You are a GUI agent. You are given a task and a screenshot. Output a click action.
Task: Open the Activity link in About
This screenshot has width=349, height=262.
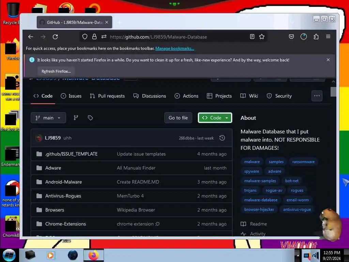(253, 234)
